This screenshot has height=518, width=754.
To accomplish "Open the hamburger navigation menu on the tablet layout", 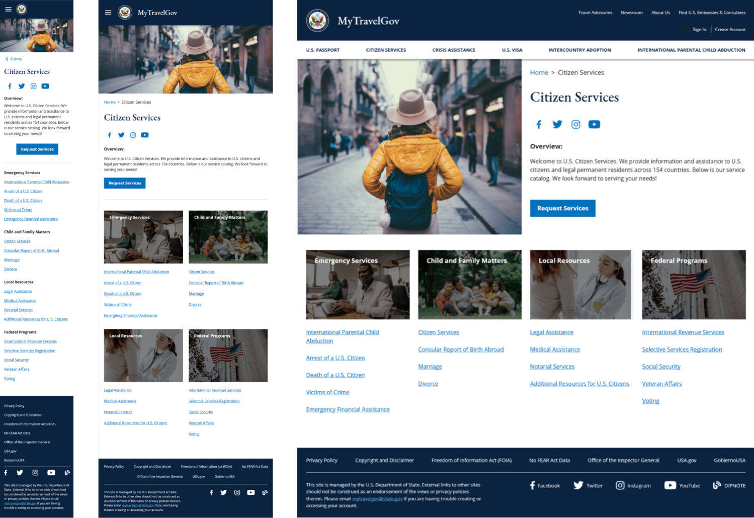I will [108, 12].
